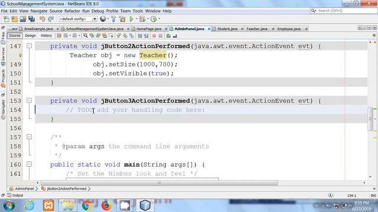Open the Source menu

[56, 11]
